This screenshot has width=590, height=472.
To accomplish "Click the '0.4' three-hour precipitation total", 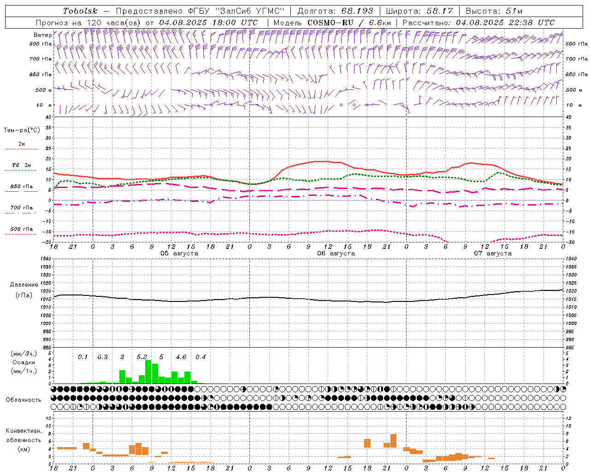I will pyautogui.click(x=201, y=357).
